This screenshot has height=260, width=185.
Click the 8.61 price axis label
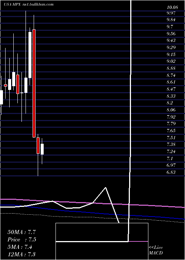pyautogui.click(x=171, y=82)
